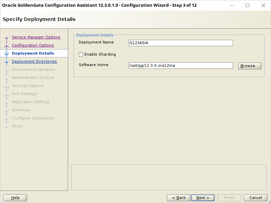
Task: Go Back to the previous step
Action: coord(179,198)
